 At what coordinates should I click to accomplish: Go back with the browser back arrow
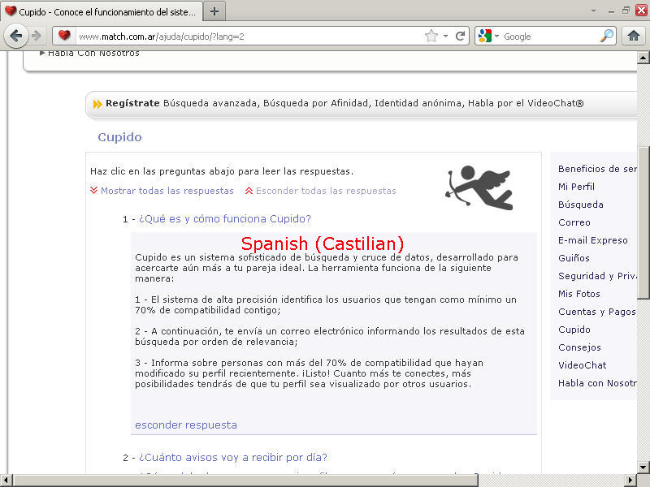(x=16, y=36)
